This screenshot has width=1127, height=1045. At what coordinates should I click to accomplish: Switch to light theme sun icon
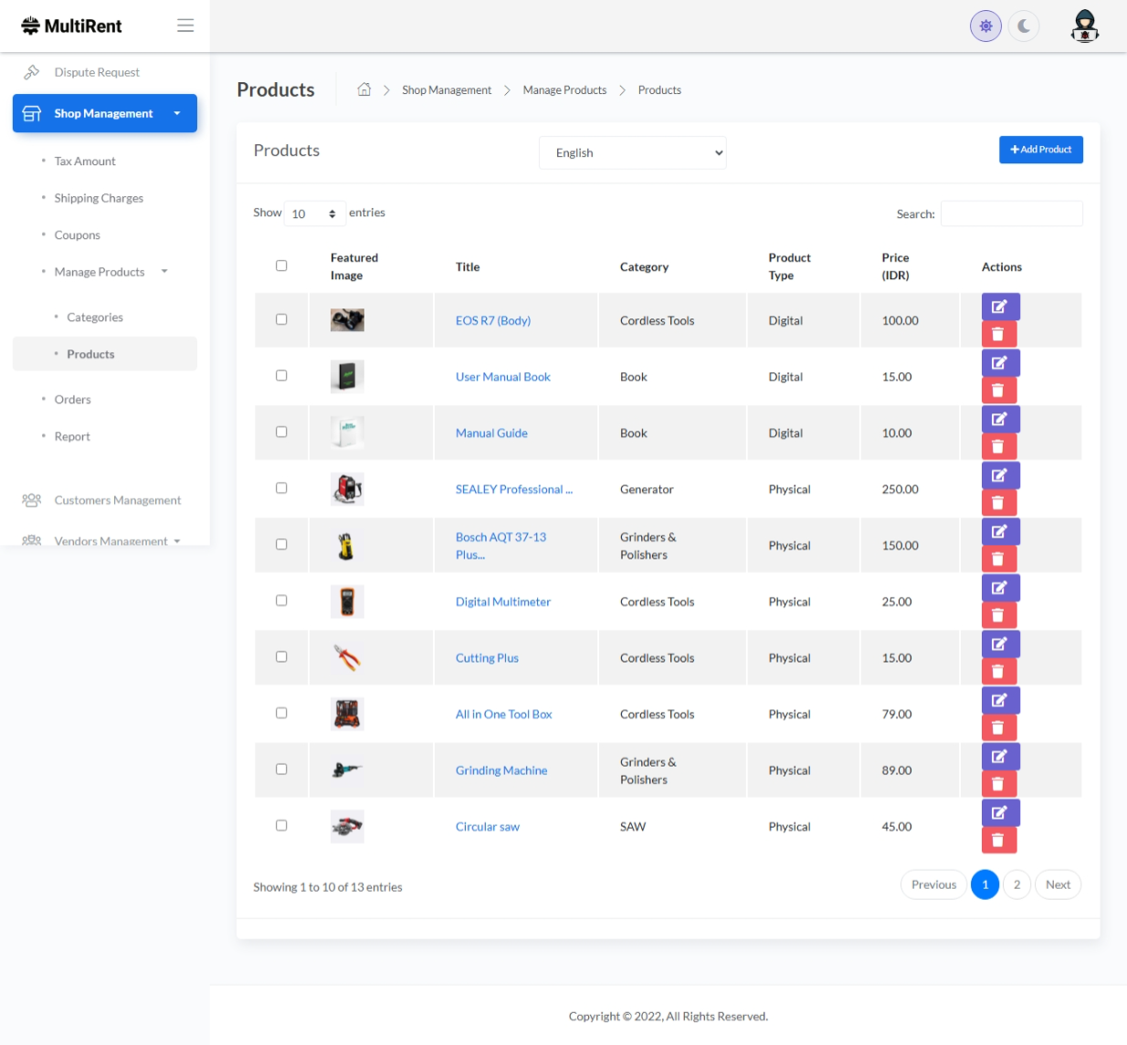click(x=985, y=26)
